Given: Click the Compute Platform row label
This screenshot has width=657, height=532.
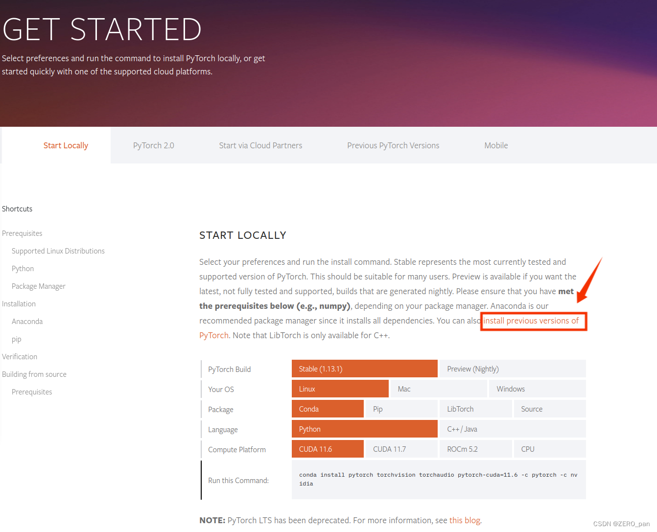Looking at the screenshot, I should [x=237, y=450].
